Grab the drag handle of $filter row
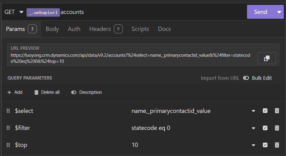286x156 pixels. pos(8,128)
